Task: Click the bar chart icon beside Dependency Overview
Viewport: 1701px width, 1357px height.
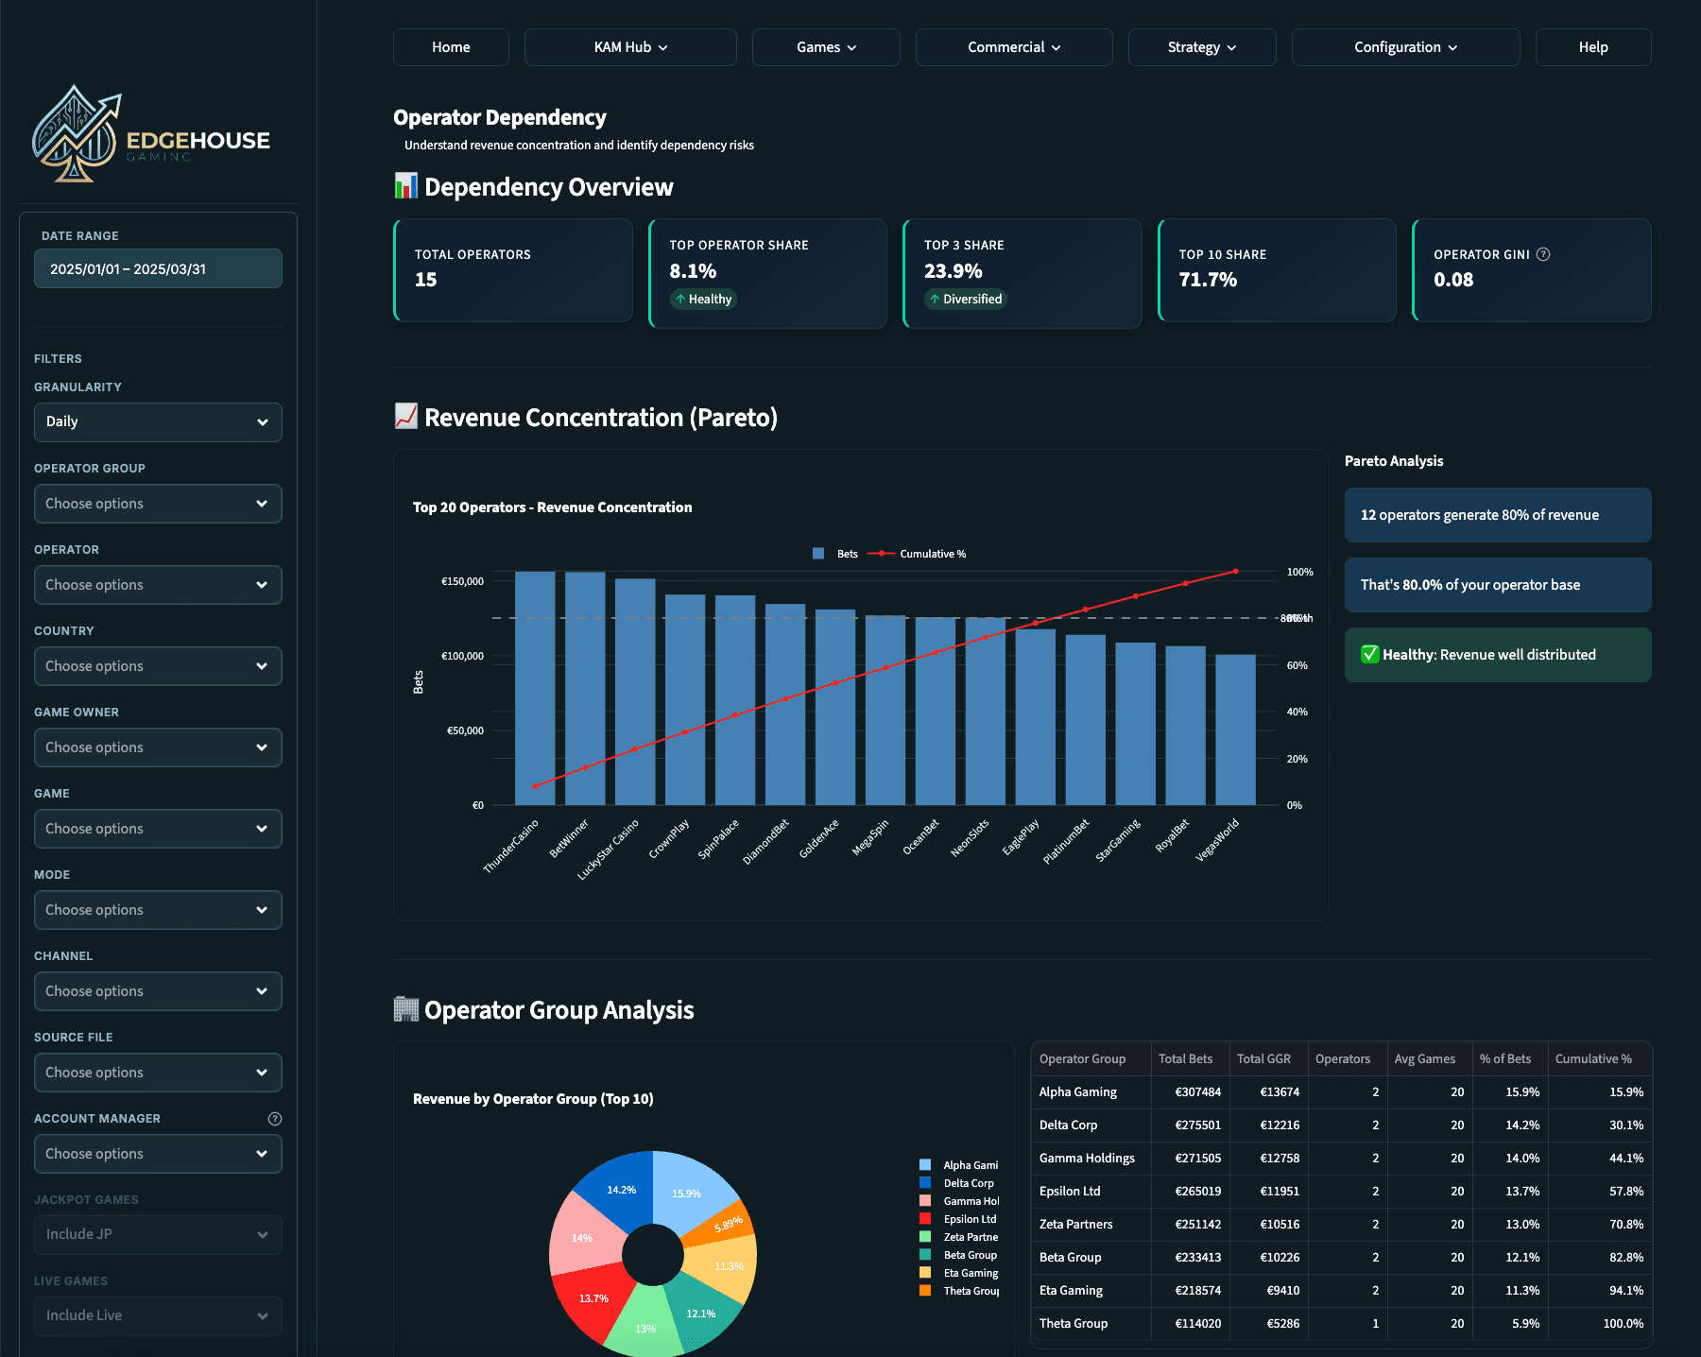Action: (x=405, y=186)
